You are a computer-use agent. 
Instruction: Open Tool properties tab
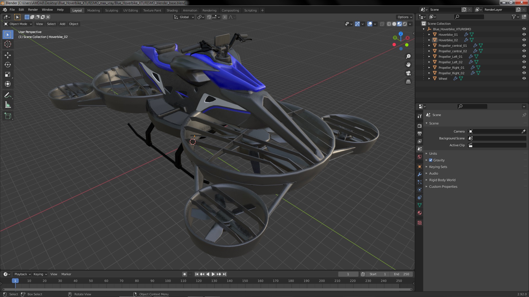pyautogui.click(x=420, y=116)
